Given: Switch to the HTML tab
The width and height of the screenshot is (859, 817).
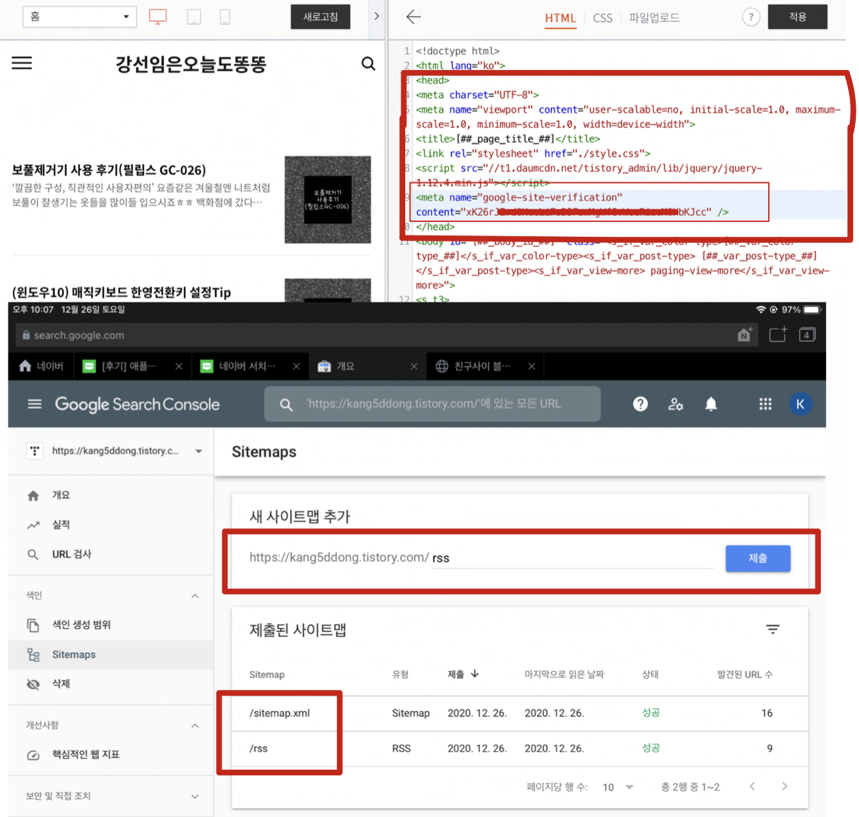Looking at the screenshot, I should click(x=560, y=18).
